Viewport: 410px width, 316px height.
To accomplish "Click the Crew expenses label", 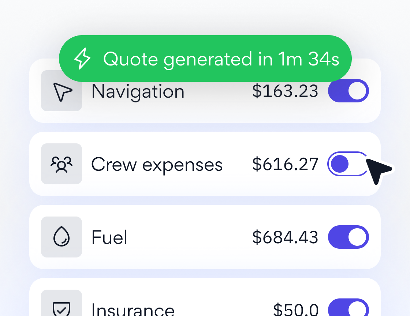I will tap(157, 165).
